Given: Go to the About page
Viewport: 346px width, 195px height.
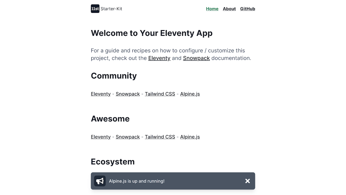Looking at the screenshot, I should 229,9.
